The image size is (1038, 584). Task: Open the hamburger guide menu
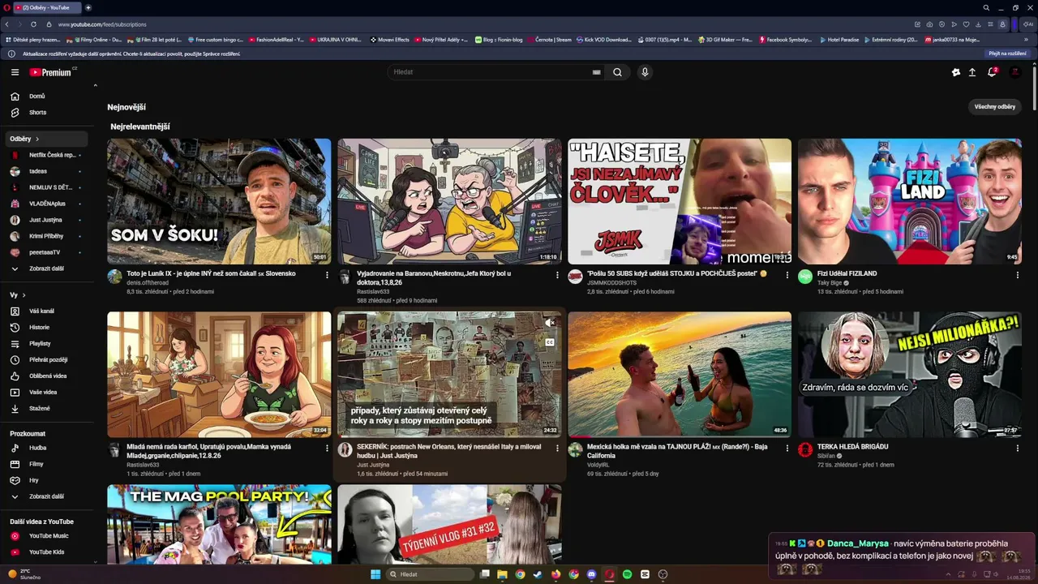pos(15,72)
